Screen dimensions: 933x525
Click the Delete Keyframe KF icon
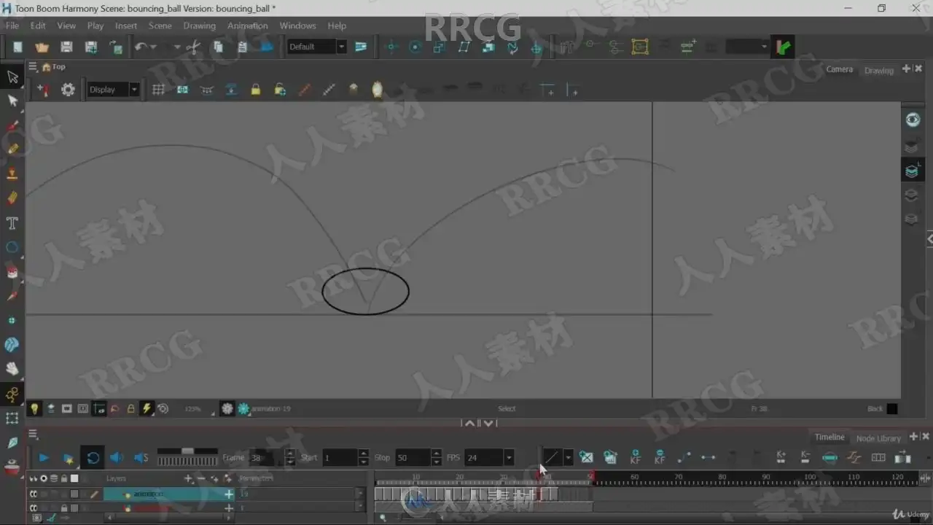tap(660, 457)
